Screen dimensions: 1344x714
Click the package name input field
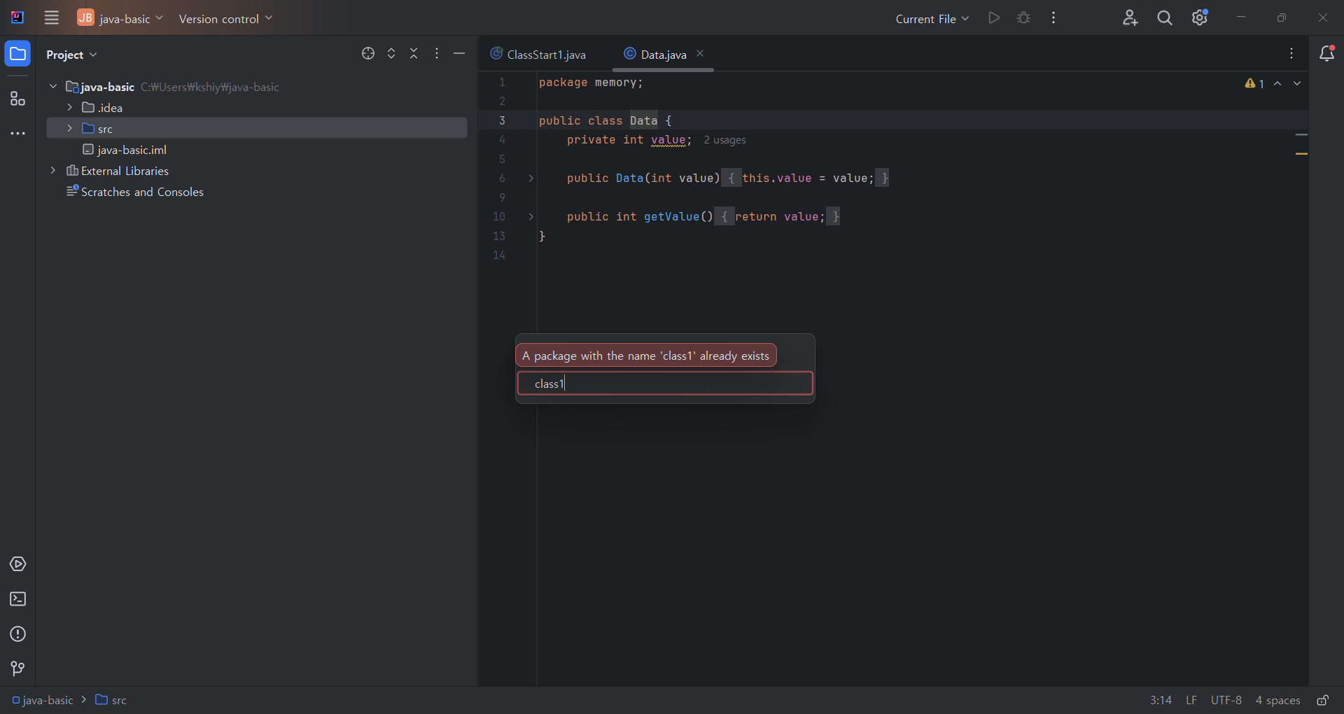(665, 384)
